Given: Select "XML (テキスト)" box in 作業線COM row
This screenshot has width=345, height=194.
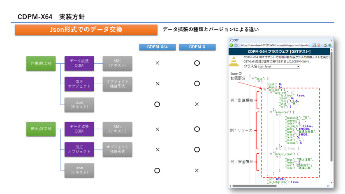Looking at the screenshot, I should pyautogui.click(x=118, y=63).
